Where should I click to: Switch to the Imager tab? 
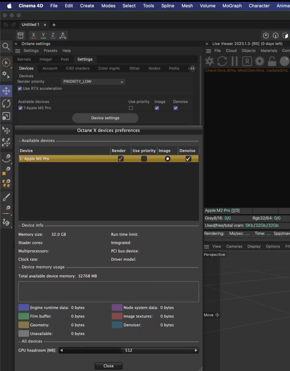click(46, 59)
